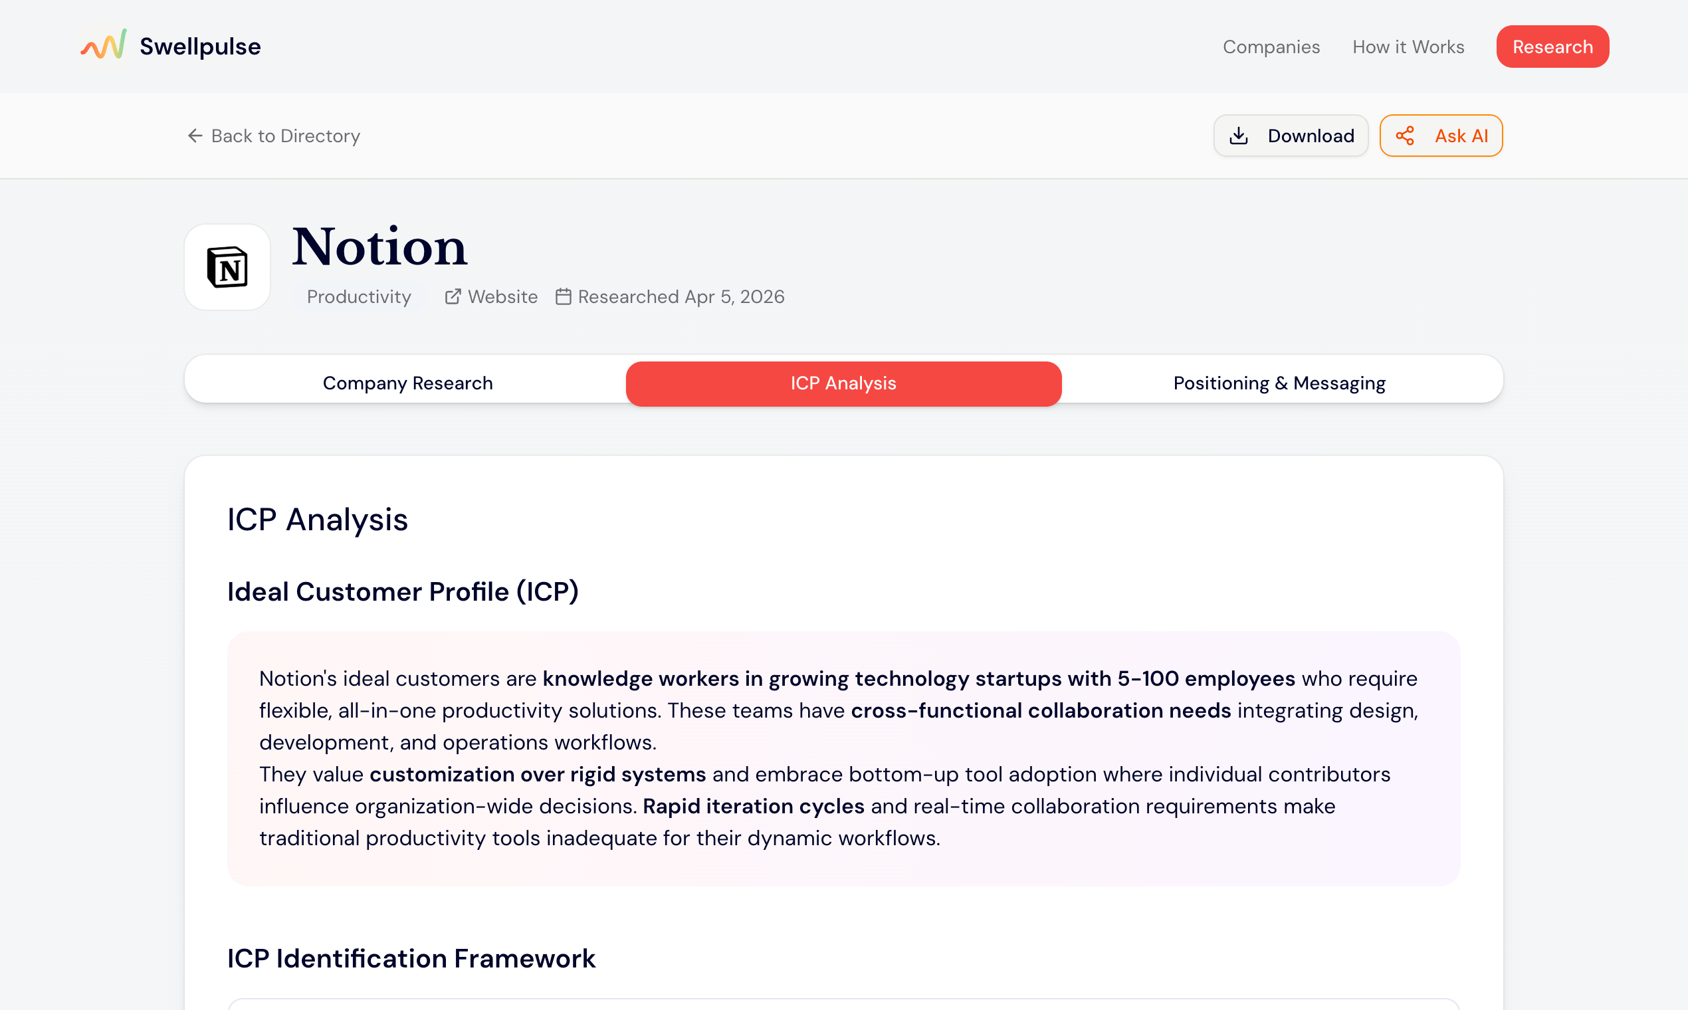Viewport: 1688px width, 1010px height.
Task: Click the Productivity category tag
Action: tap(359, 297)
